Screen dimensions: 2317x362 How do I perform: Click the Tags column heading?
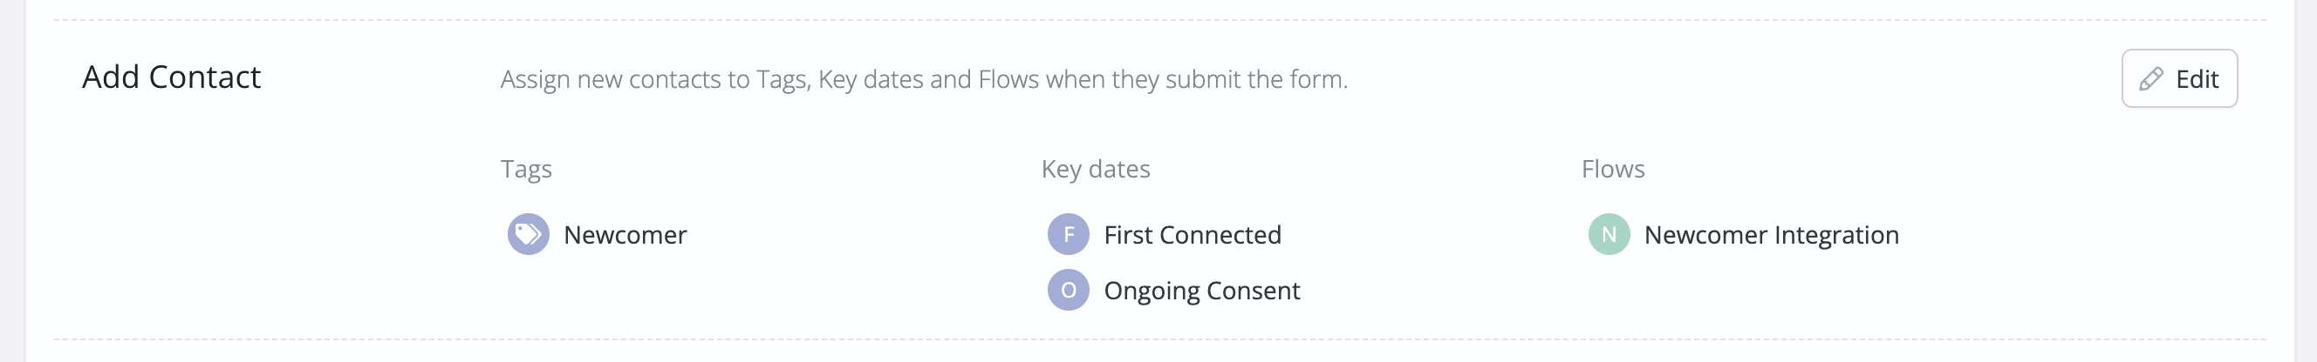(526, 169)
